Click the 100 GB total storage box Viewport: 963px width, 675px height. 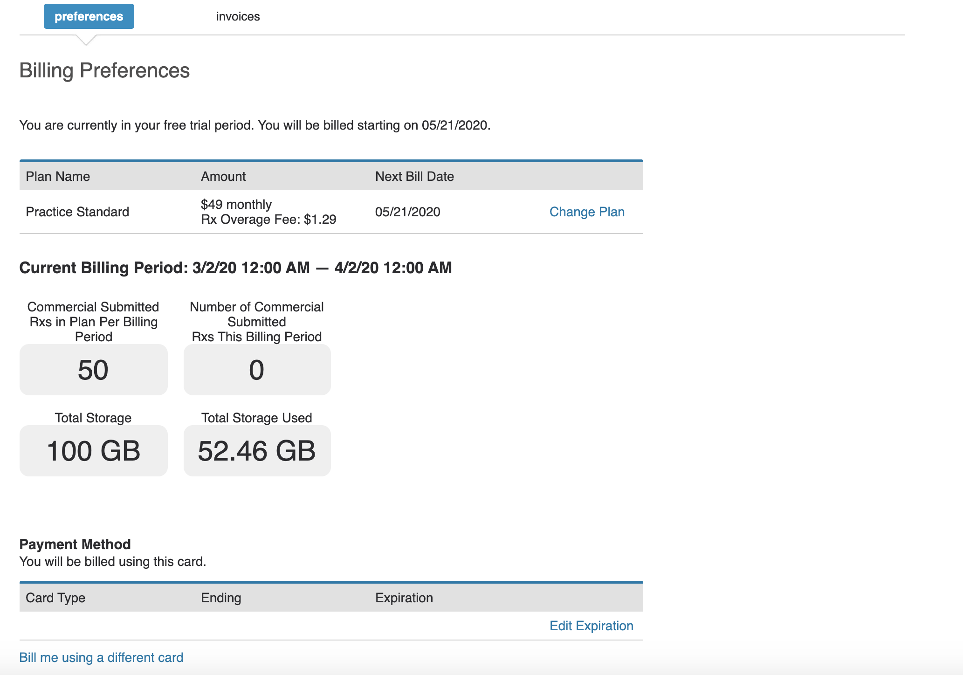(x=93, y=451)
